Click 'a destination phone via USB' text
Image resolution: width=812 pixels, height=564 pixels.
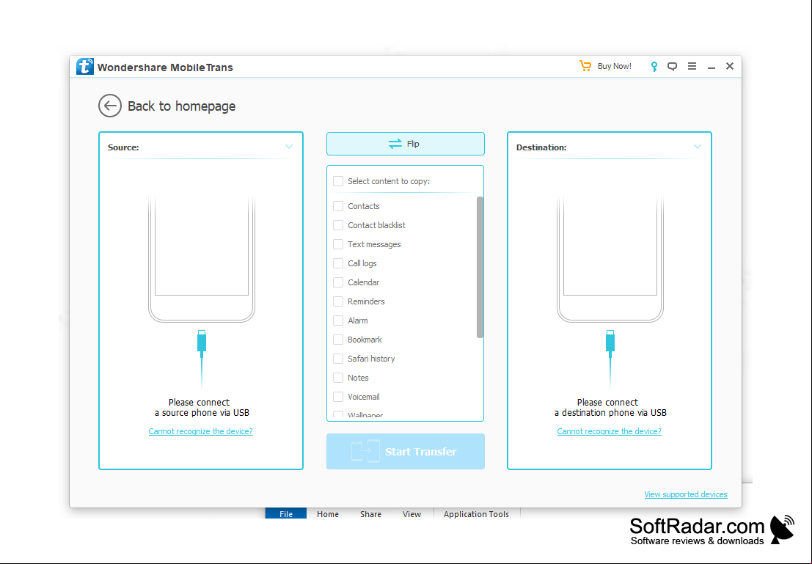[x=610, y=413]
